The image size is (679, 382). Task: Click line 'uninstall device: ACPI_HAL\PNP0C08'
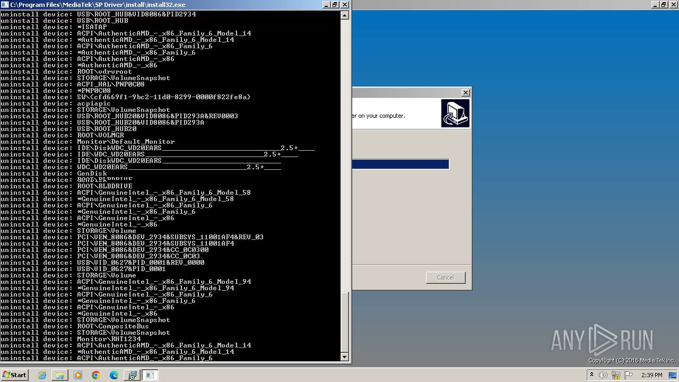click(73, 84)
